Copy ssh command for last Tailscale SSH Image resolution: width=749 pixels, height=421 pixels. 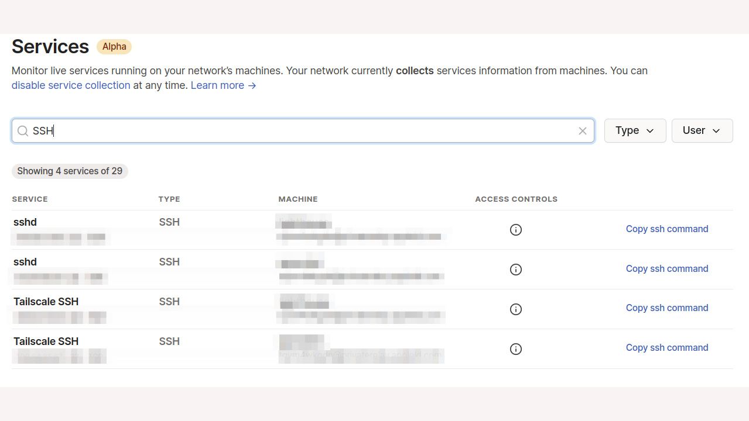click(667, 347)
